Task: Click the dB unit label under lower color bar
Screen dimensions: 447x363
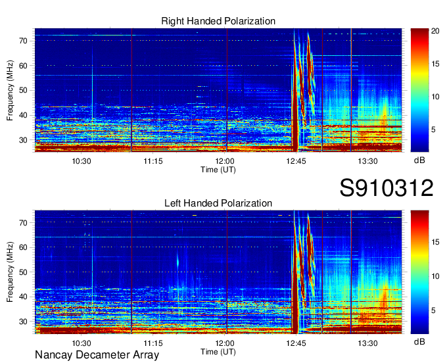Action: [x=419, y=341]
